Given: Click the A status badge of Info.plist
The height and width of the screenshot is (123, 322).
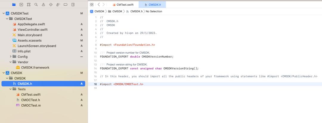Looking at the screenshot, I should (81, 51).
